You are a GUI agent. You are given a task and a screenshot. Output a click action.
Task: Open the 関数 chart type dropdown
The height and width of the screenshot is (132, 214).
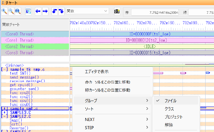[87, 11]
